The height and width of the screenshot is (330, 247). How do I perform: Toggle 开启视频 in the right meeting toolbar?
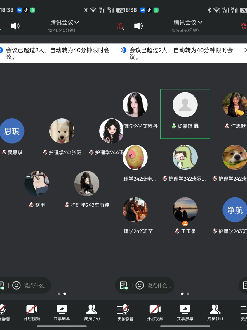click(155, 312)
